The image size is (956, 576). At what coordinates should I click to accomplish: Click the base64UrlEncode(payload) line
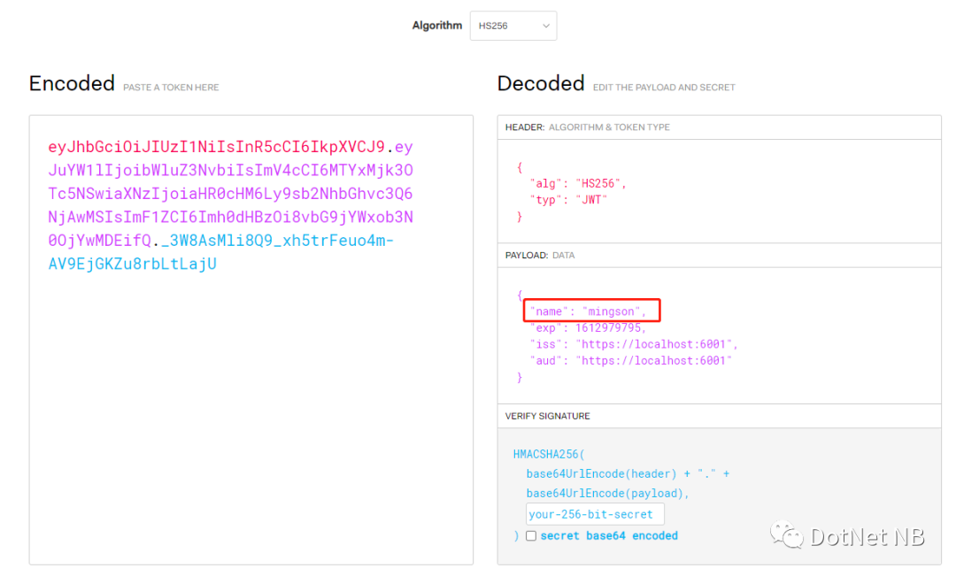(608, 493)
